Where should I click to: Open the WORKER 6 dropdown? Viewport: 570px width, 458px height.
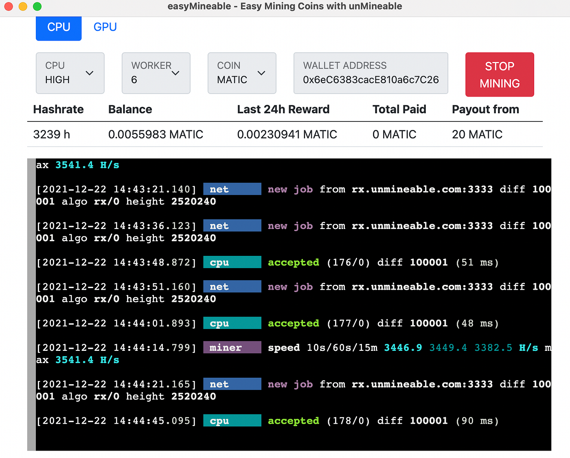156,73
